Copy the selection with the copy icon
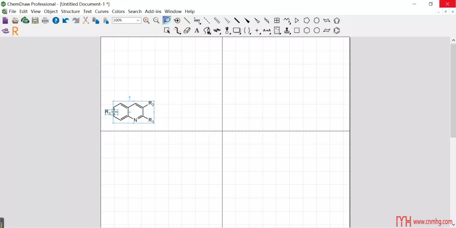456x228 pixels. (96, 20)
